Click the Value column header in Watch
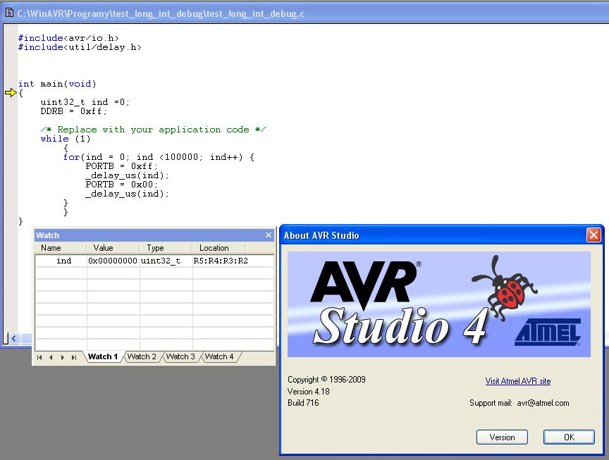Image resolution: width=609 pixels, height=460 pixels. coord(113,248)
